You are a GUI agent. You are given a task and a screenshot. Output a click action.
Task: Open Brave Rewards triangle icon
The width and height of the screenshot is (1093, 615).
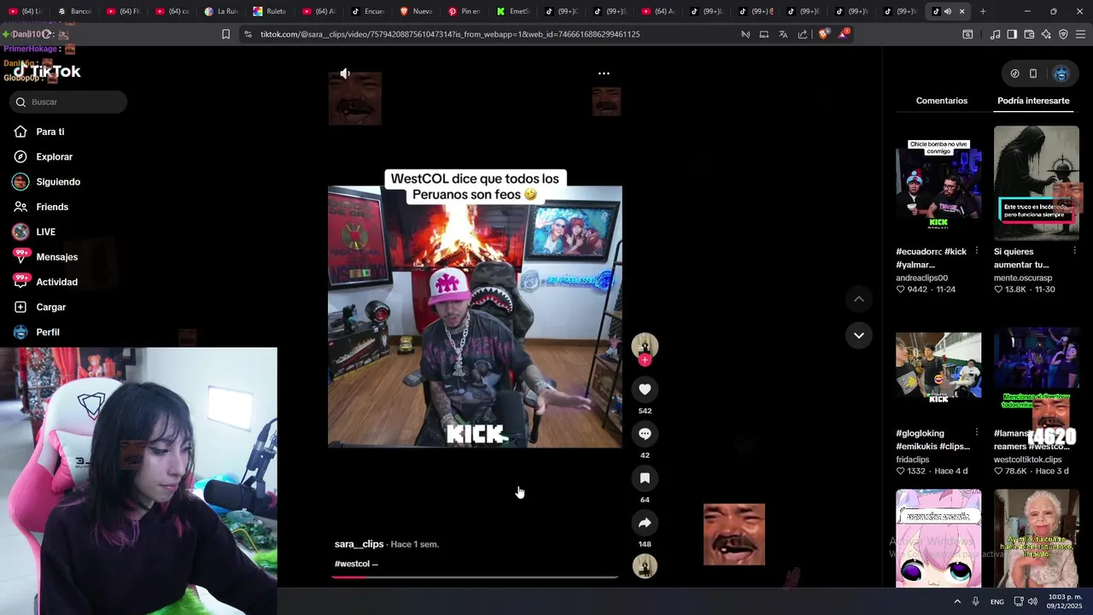point(844,34)
